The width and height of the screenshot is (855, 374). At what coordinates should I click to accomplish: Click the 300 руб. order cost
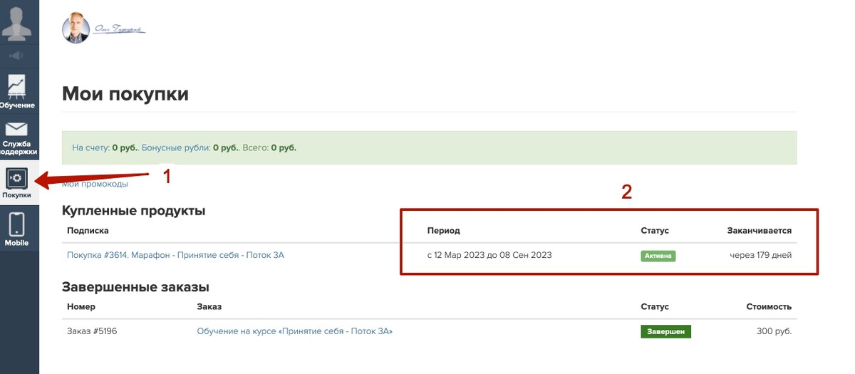click(773, 331)
